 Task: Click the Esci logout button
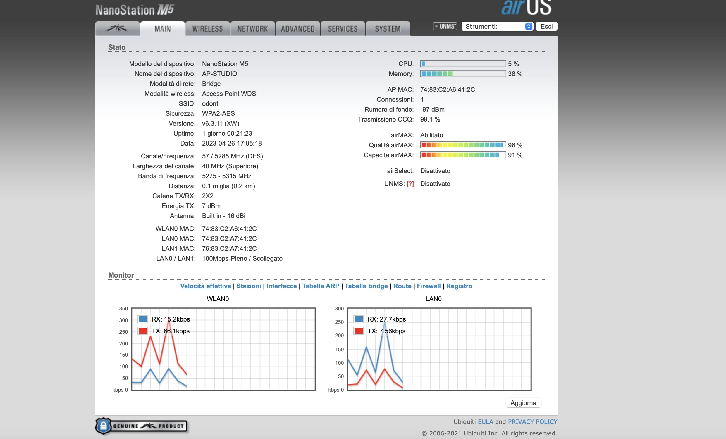pyautogui.click(x=547, y=27)
